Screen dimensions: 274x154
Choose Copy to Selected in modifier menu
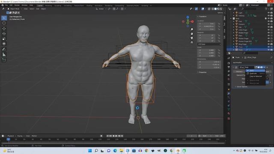pos(255,77)
